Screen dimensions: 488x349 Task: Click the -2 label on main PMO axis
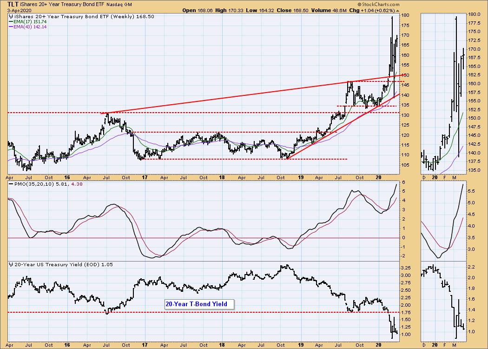click(403, 256)
